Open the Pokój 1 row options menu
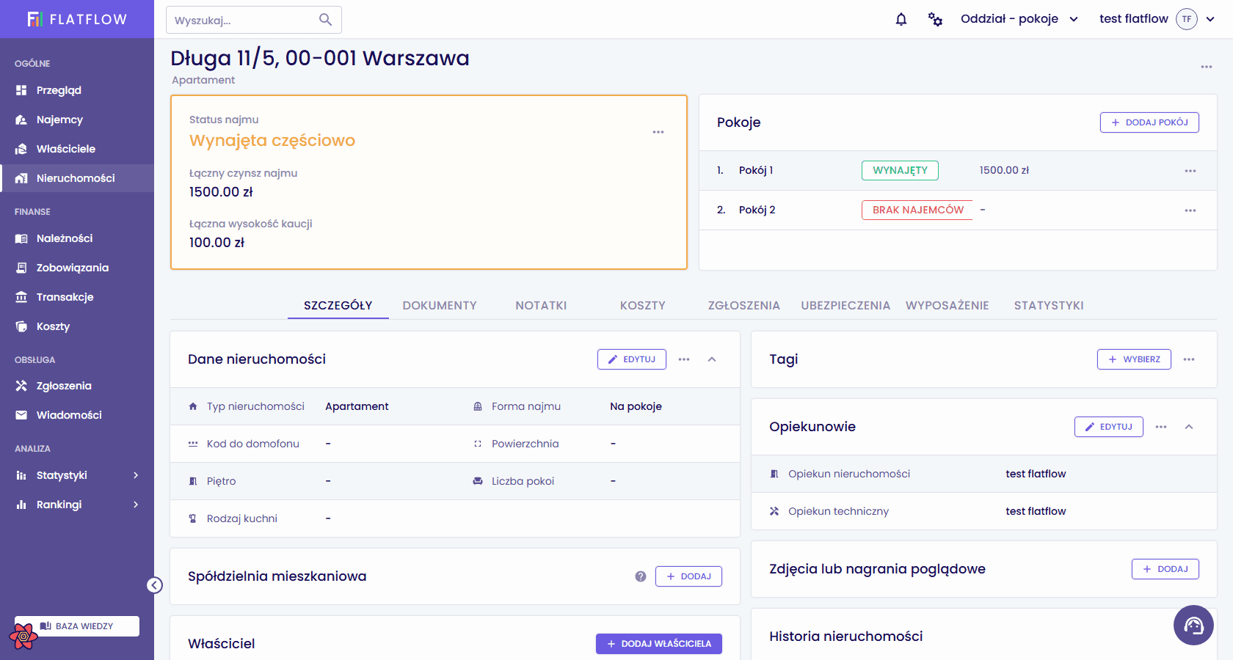The image size is (1233, 660). [x=1190, y=171]
